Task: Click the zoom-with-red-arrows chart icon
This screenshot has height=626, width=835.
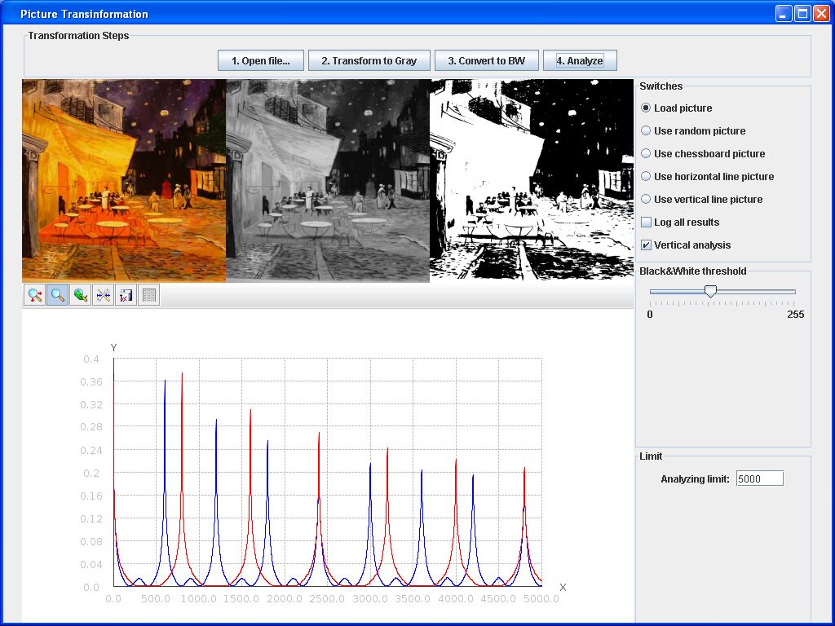Action: point(35,296)
